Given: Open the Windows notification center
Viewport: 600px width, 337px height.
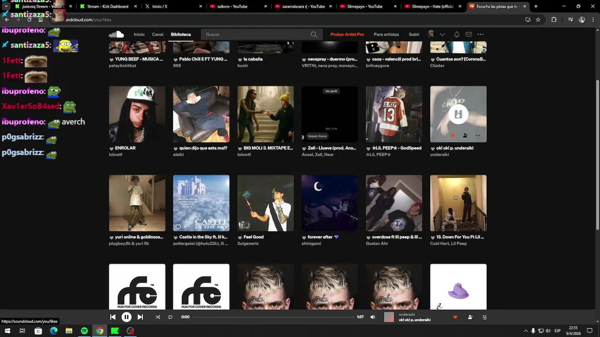Looking at the screenshot, I should coord(589,331).
